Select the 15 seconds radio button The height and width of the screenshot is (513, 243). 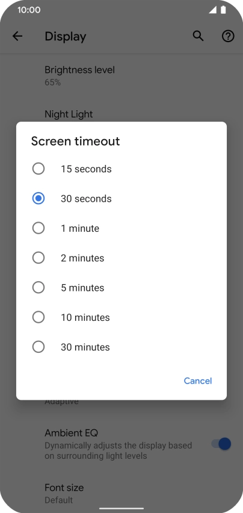point(38,169)
